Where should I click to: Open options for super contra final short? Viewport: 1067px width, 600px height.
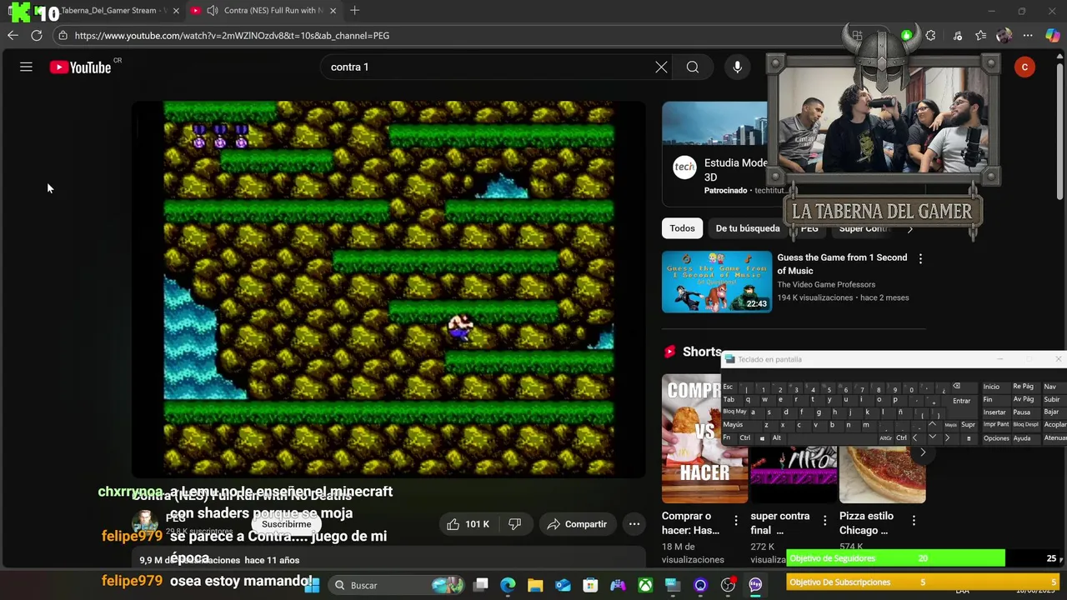(x=825, y=520)
